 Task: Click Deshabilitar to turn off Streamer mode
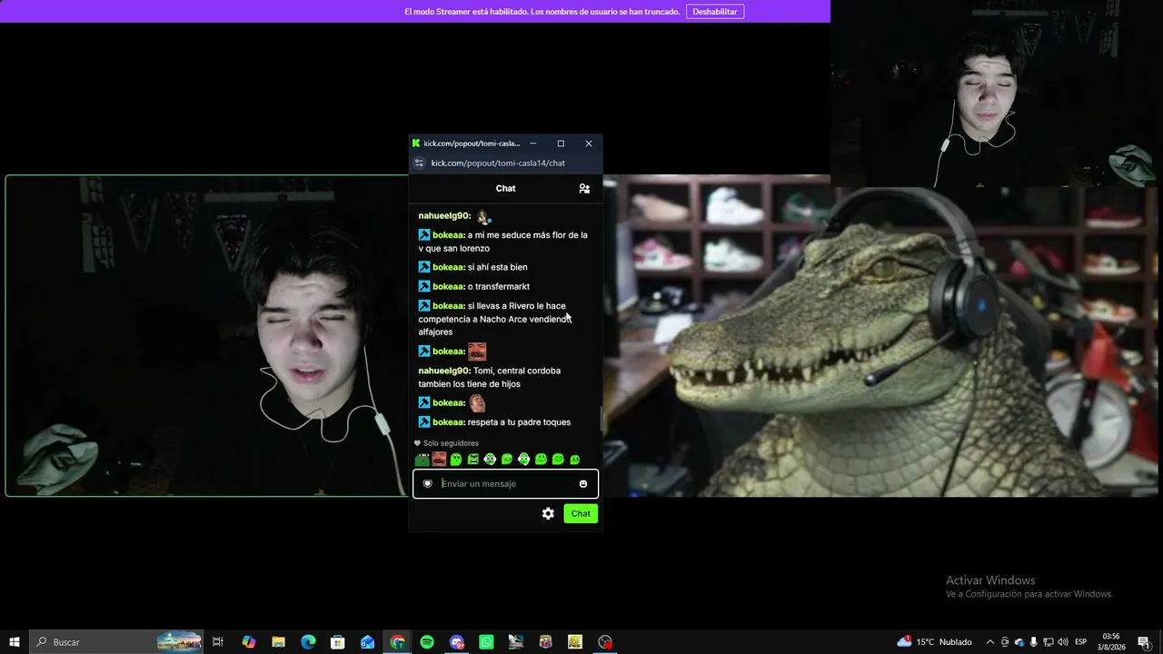pos(715,12)
